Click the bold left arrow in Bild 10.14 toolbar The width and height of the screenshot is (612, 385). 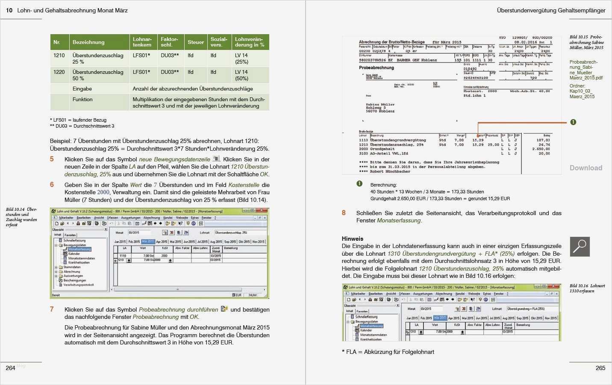[155, 223]
